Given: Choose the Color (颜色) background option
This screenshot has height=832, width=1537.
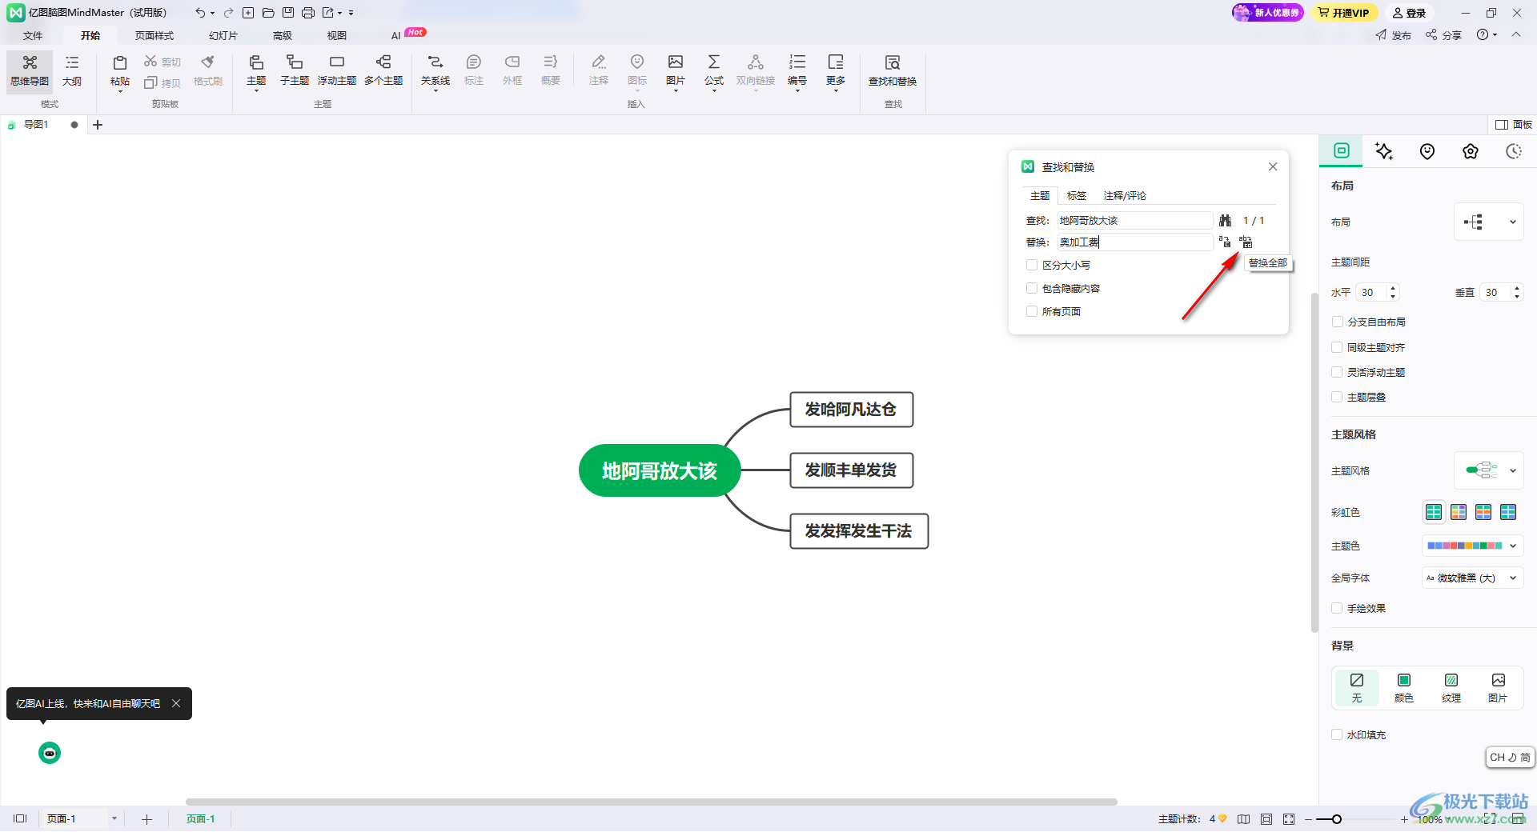Looking at the screenshot, I should [1404, 687].
